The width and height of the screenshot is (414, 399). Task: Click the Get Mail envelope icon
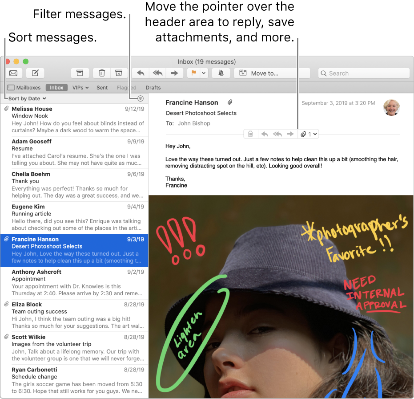13,73
